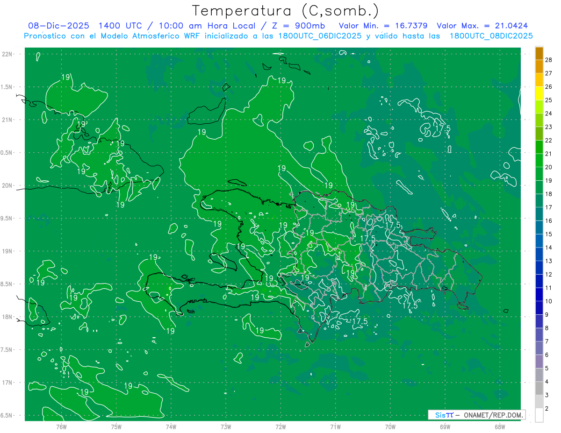This screenshot has height=433, width=561.
Task: Choose the purple 6 degree legend swatch
Action: (539, 348)
